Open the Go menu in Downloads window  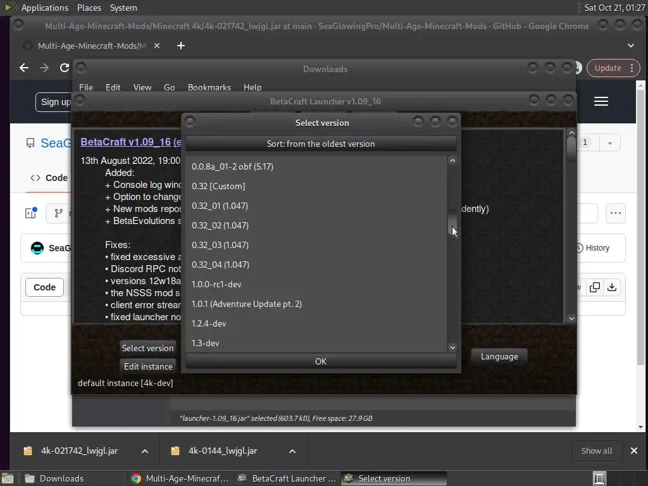(170, 87)
